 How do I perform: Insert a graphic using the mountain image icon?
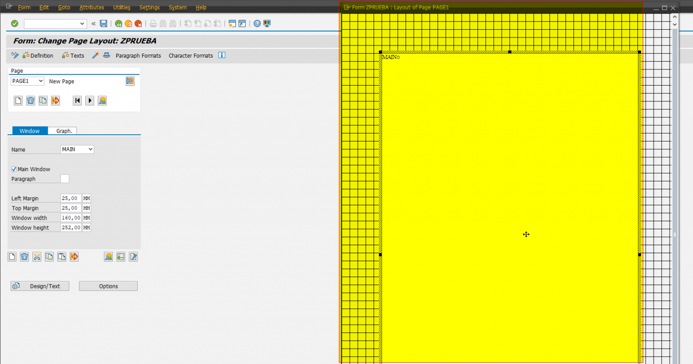108,257
